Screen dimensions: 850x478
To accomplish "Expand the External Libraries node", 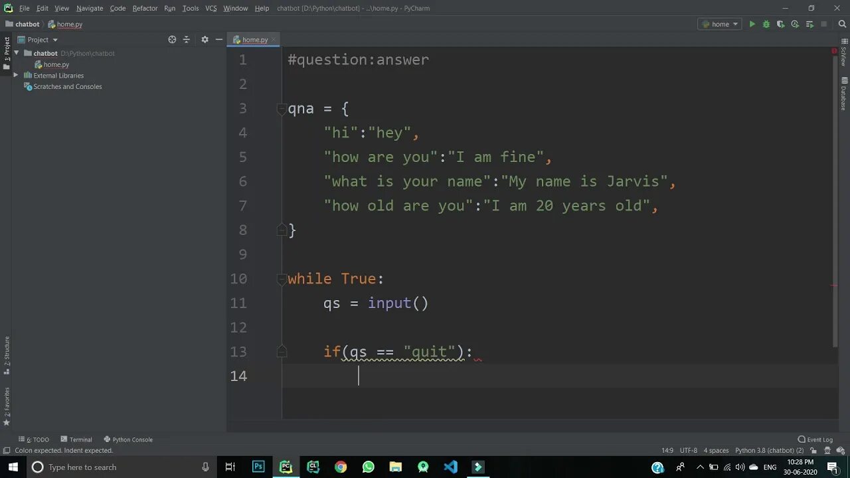I will (x=16, y=75).
